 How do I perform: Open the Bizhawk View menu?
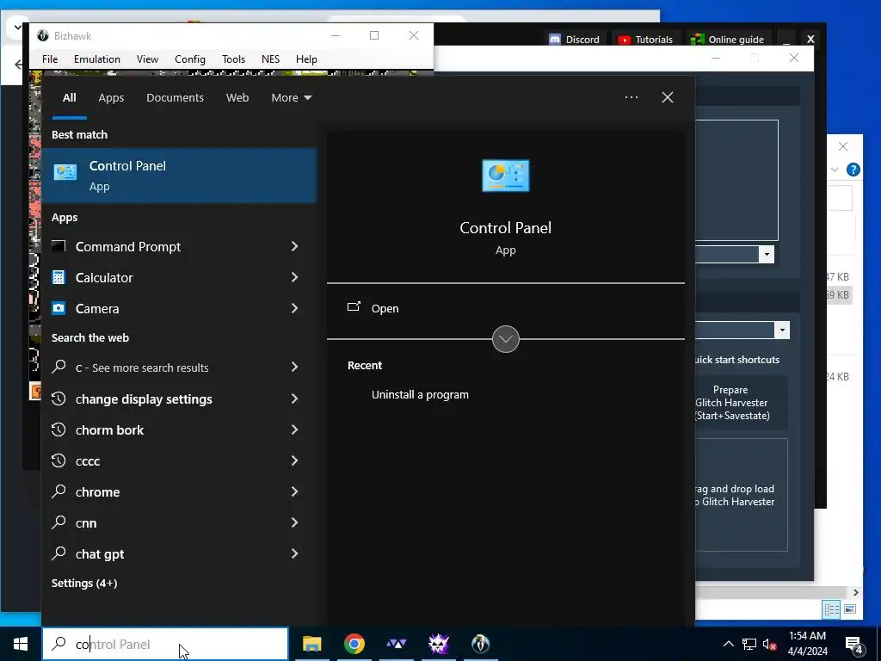tap(147, 59)
